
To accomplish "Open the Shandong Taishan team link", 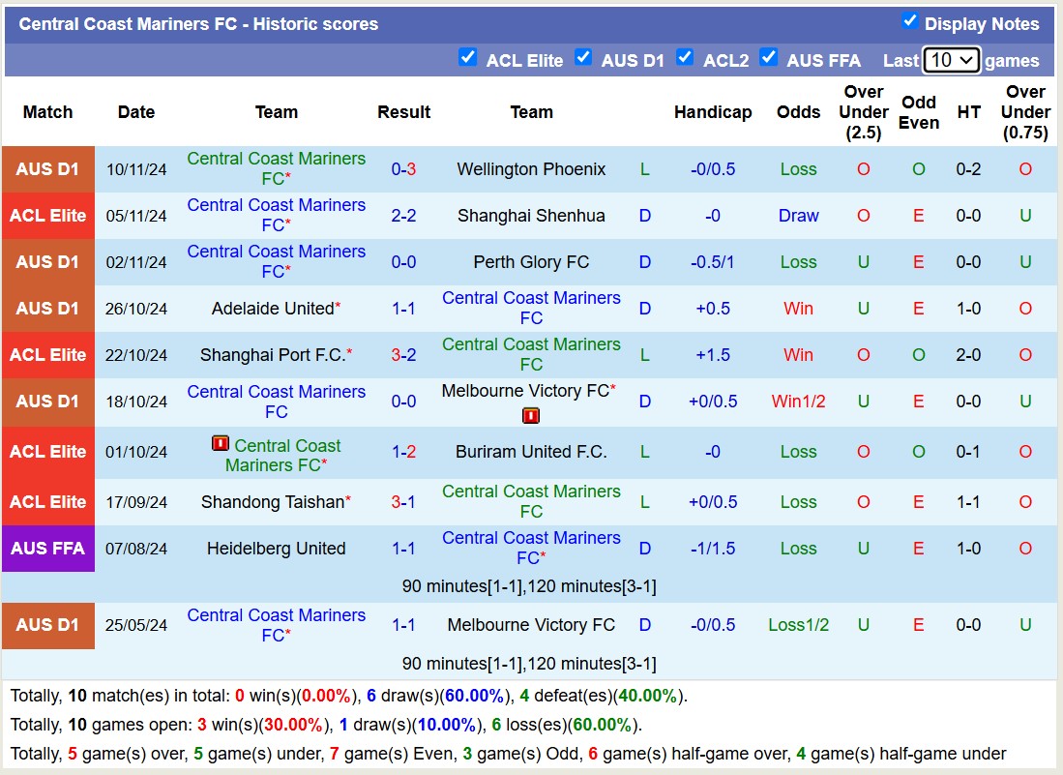I will pos(273,502).
